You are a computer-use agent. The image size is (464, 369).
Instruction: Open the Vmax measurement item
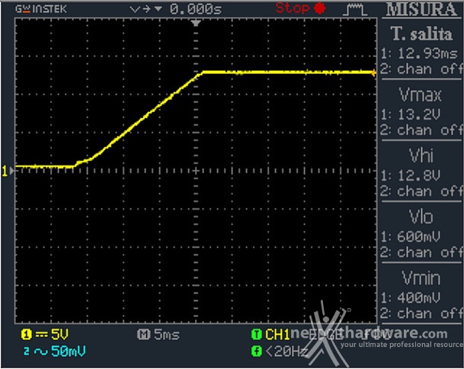421,95
